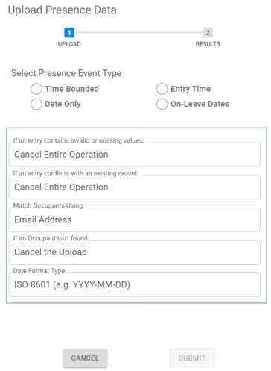Viewport: 271px width, 371px height.
Task: Open the Match Occupants Using dropdown
Action: point(135,219)
